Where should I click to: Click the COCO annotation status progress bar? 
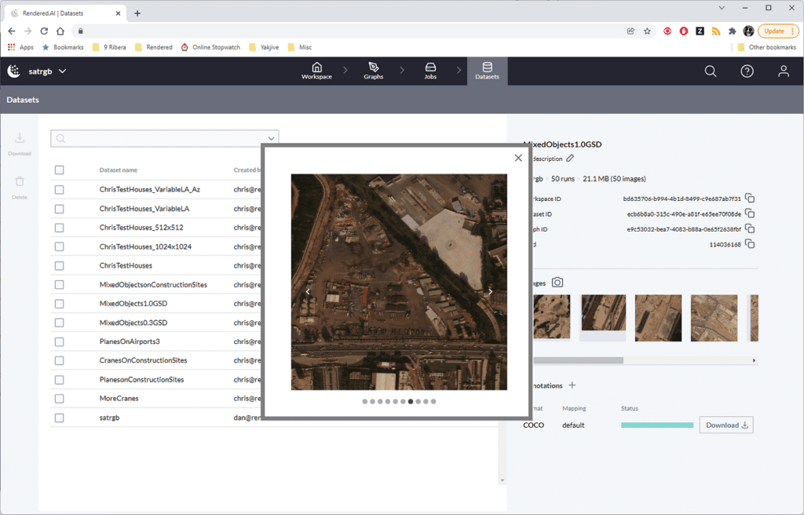click(x=657, y=426)
